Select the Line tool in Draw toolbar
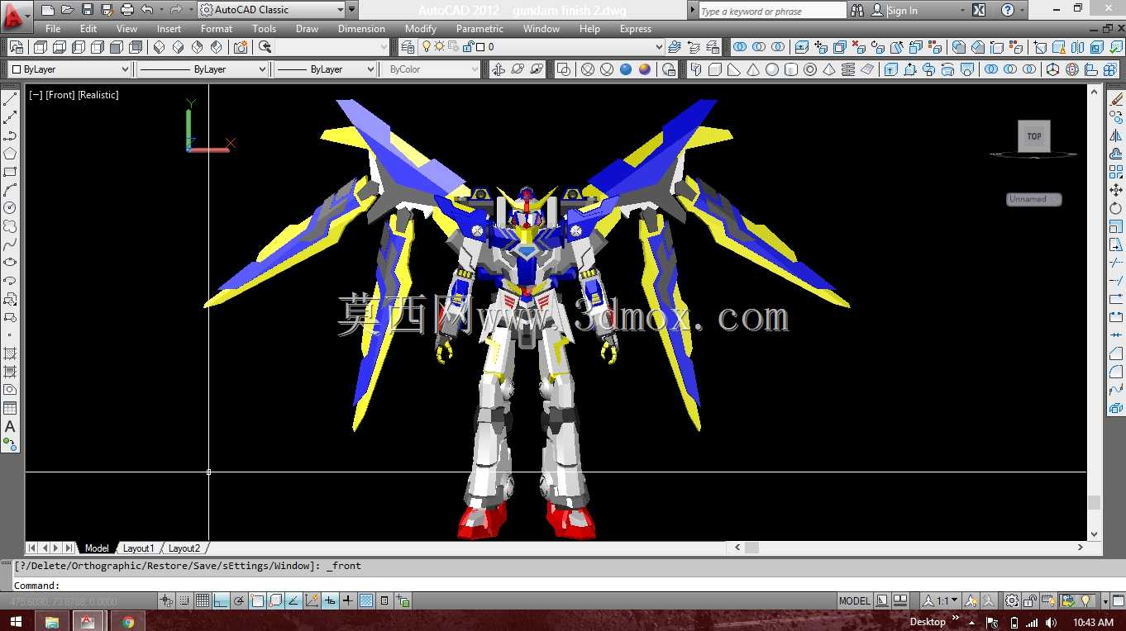The image size is (1126, 631). point(10,99)
